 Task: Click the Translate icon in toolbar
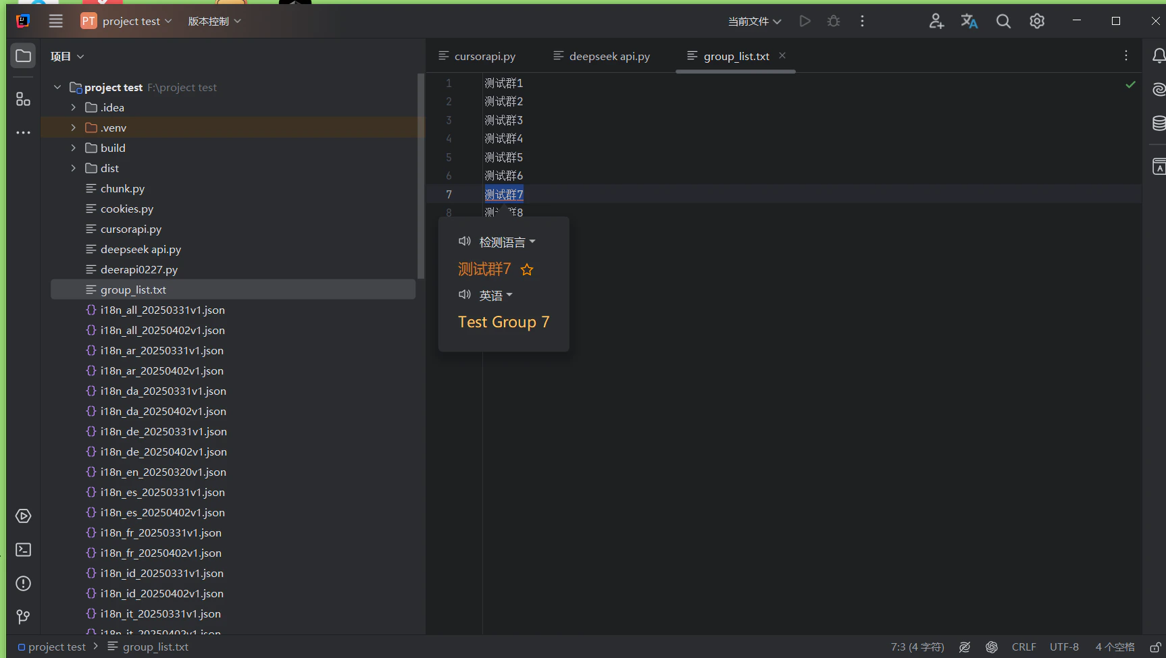969,22
